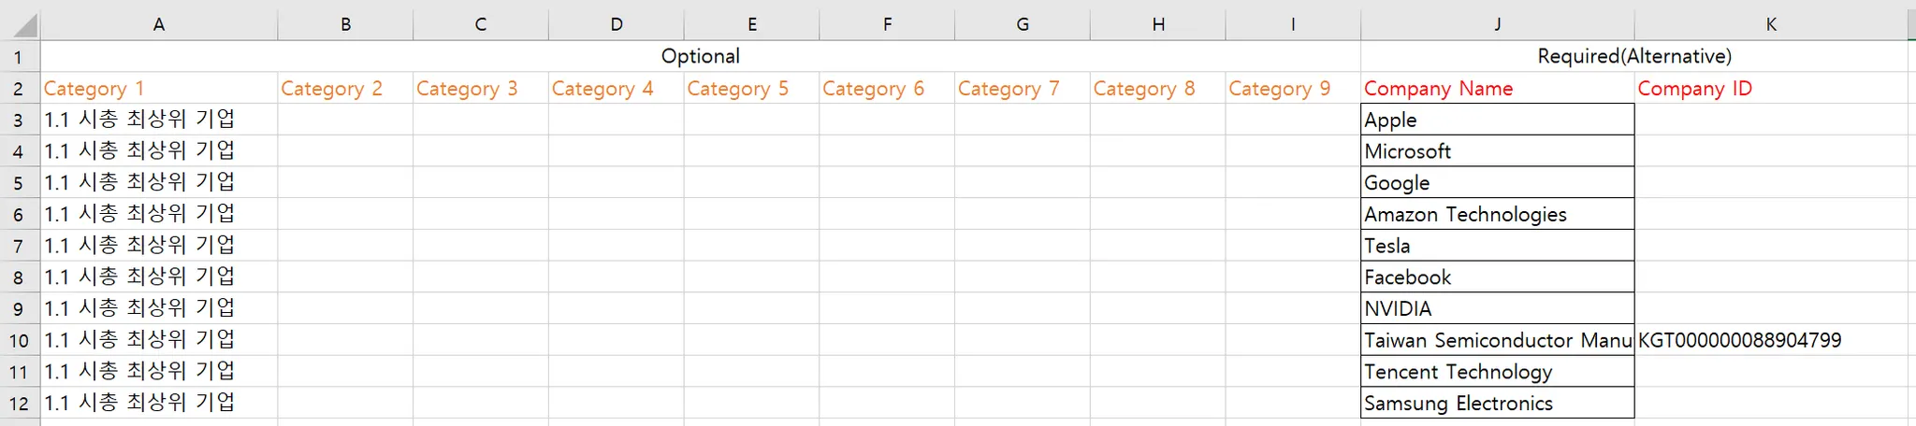Select column K header
The image size is (1916, 426).
pyautogui.click(x=1770, y=24)
